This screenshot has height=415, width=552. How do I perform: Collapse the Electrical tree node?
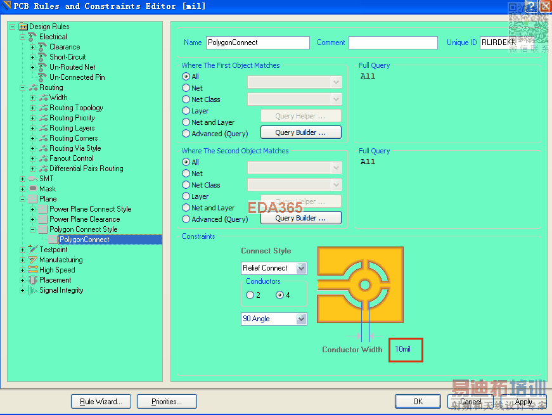[23, 37]
